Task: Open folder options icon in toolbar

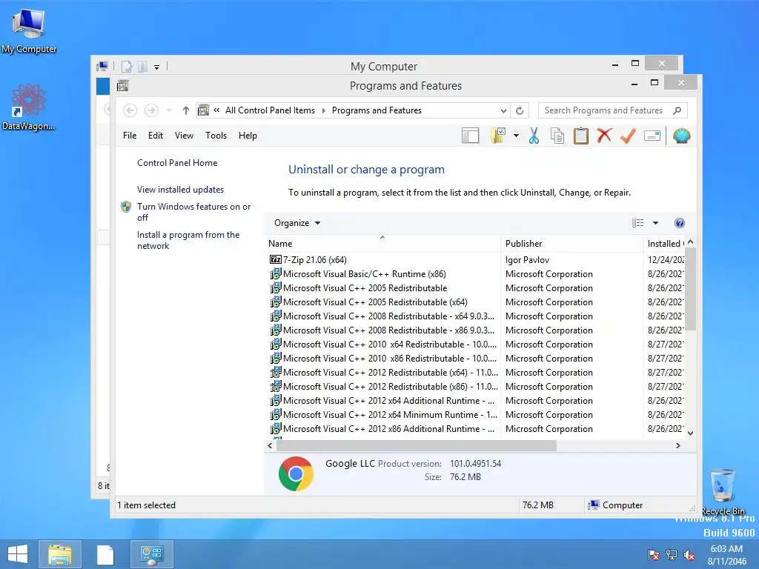Action: point(498,136)
